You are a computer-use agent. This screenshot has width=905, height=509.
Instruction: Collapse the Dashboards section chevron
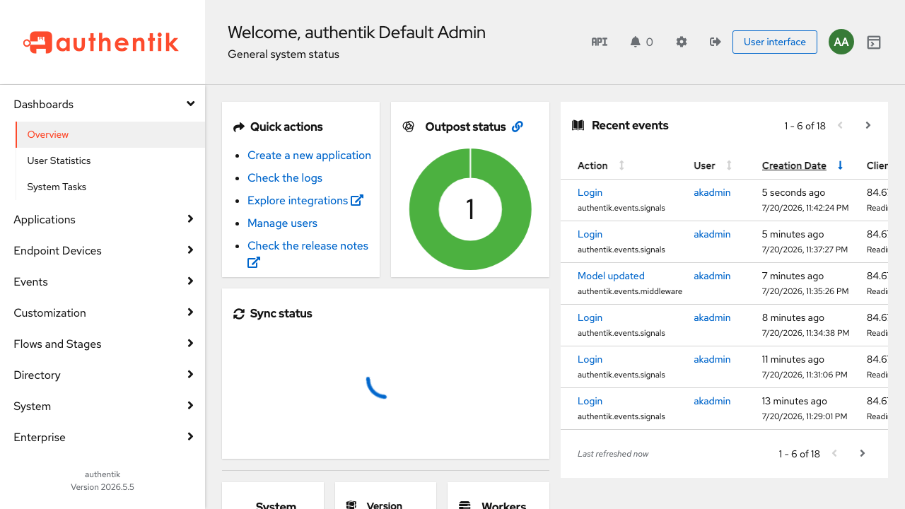tap(190, 104)
